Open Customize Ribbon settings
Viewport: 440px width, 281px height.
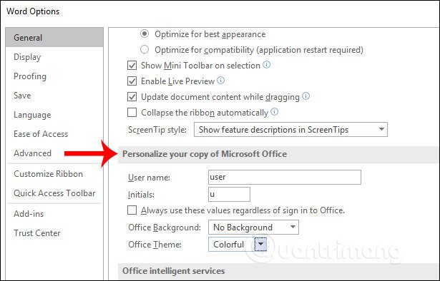[48, 174]
